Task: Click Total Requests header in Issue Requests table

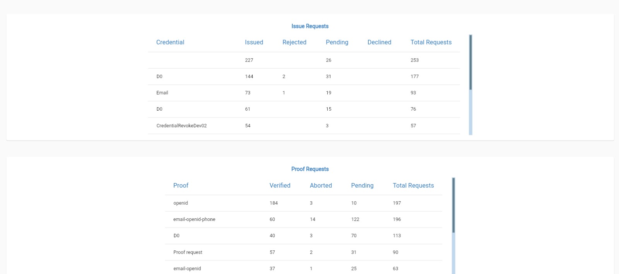Action: pos(431,42)
